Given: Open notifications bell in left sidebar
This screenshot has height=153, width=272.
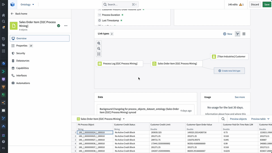Looking at the screenshot, I should (x=3, y=27).
